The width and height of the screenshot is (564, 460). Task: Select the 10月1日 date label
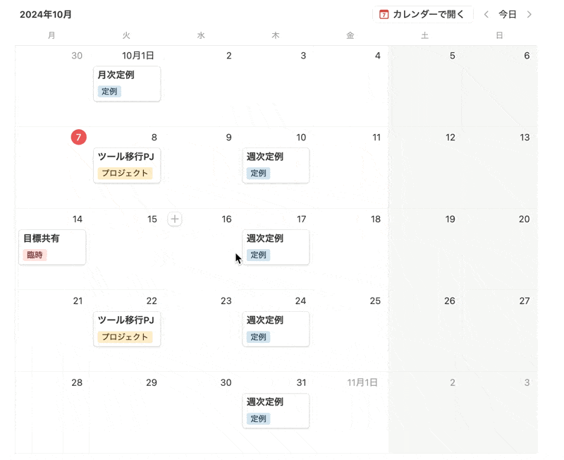coord(137,56)
